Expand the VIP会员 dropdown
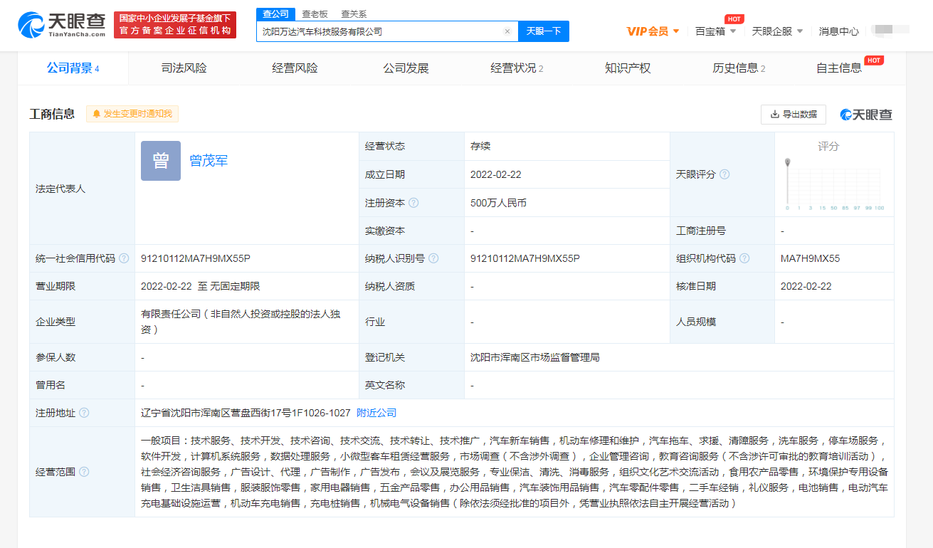Viewport: 933px width, 548px height. pyautogui.click(x=653, y=31)
